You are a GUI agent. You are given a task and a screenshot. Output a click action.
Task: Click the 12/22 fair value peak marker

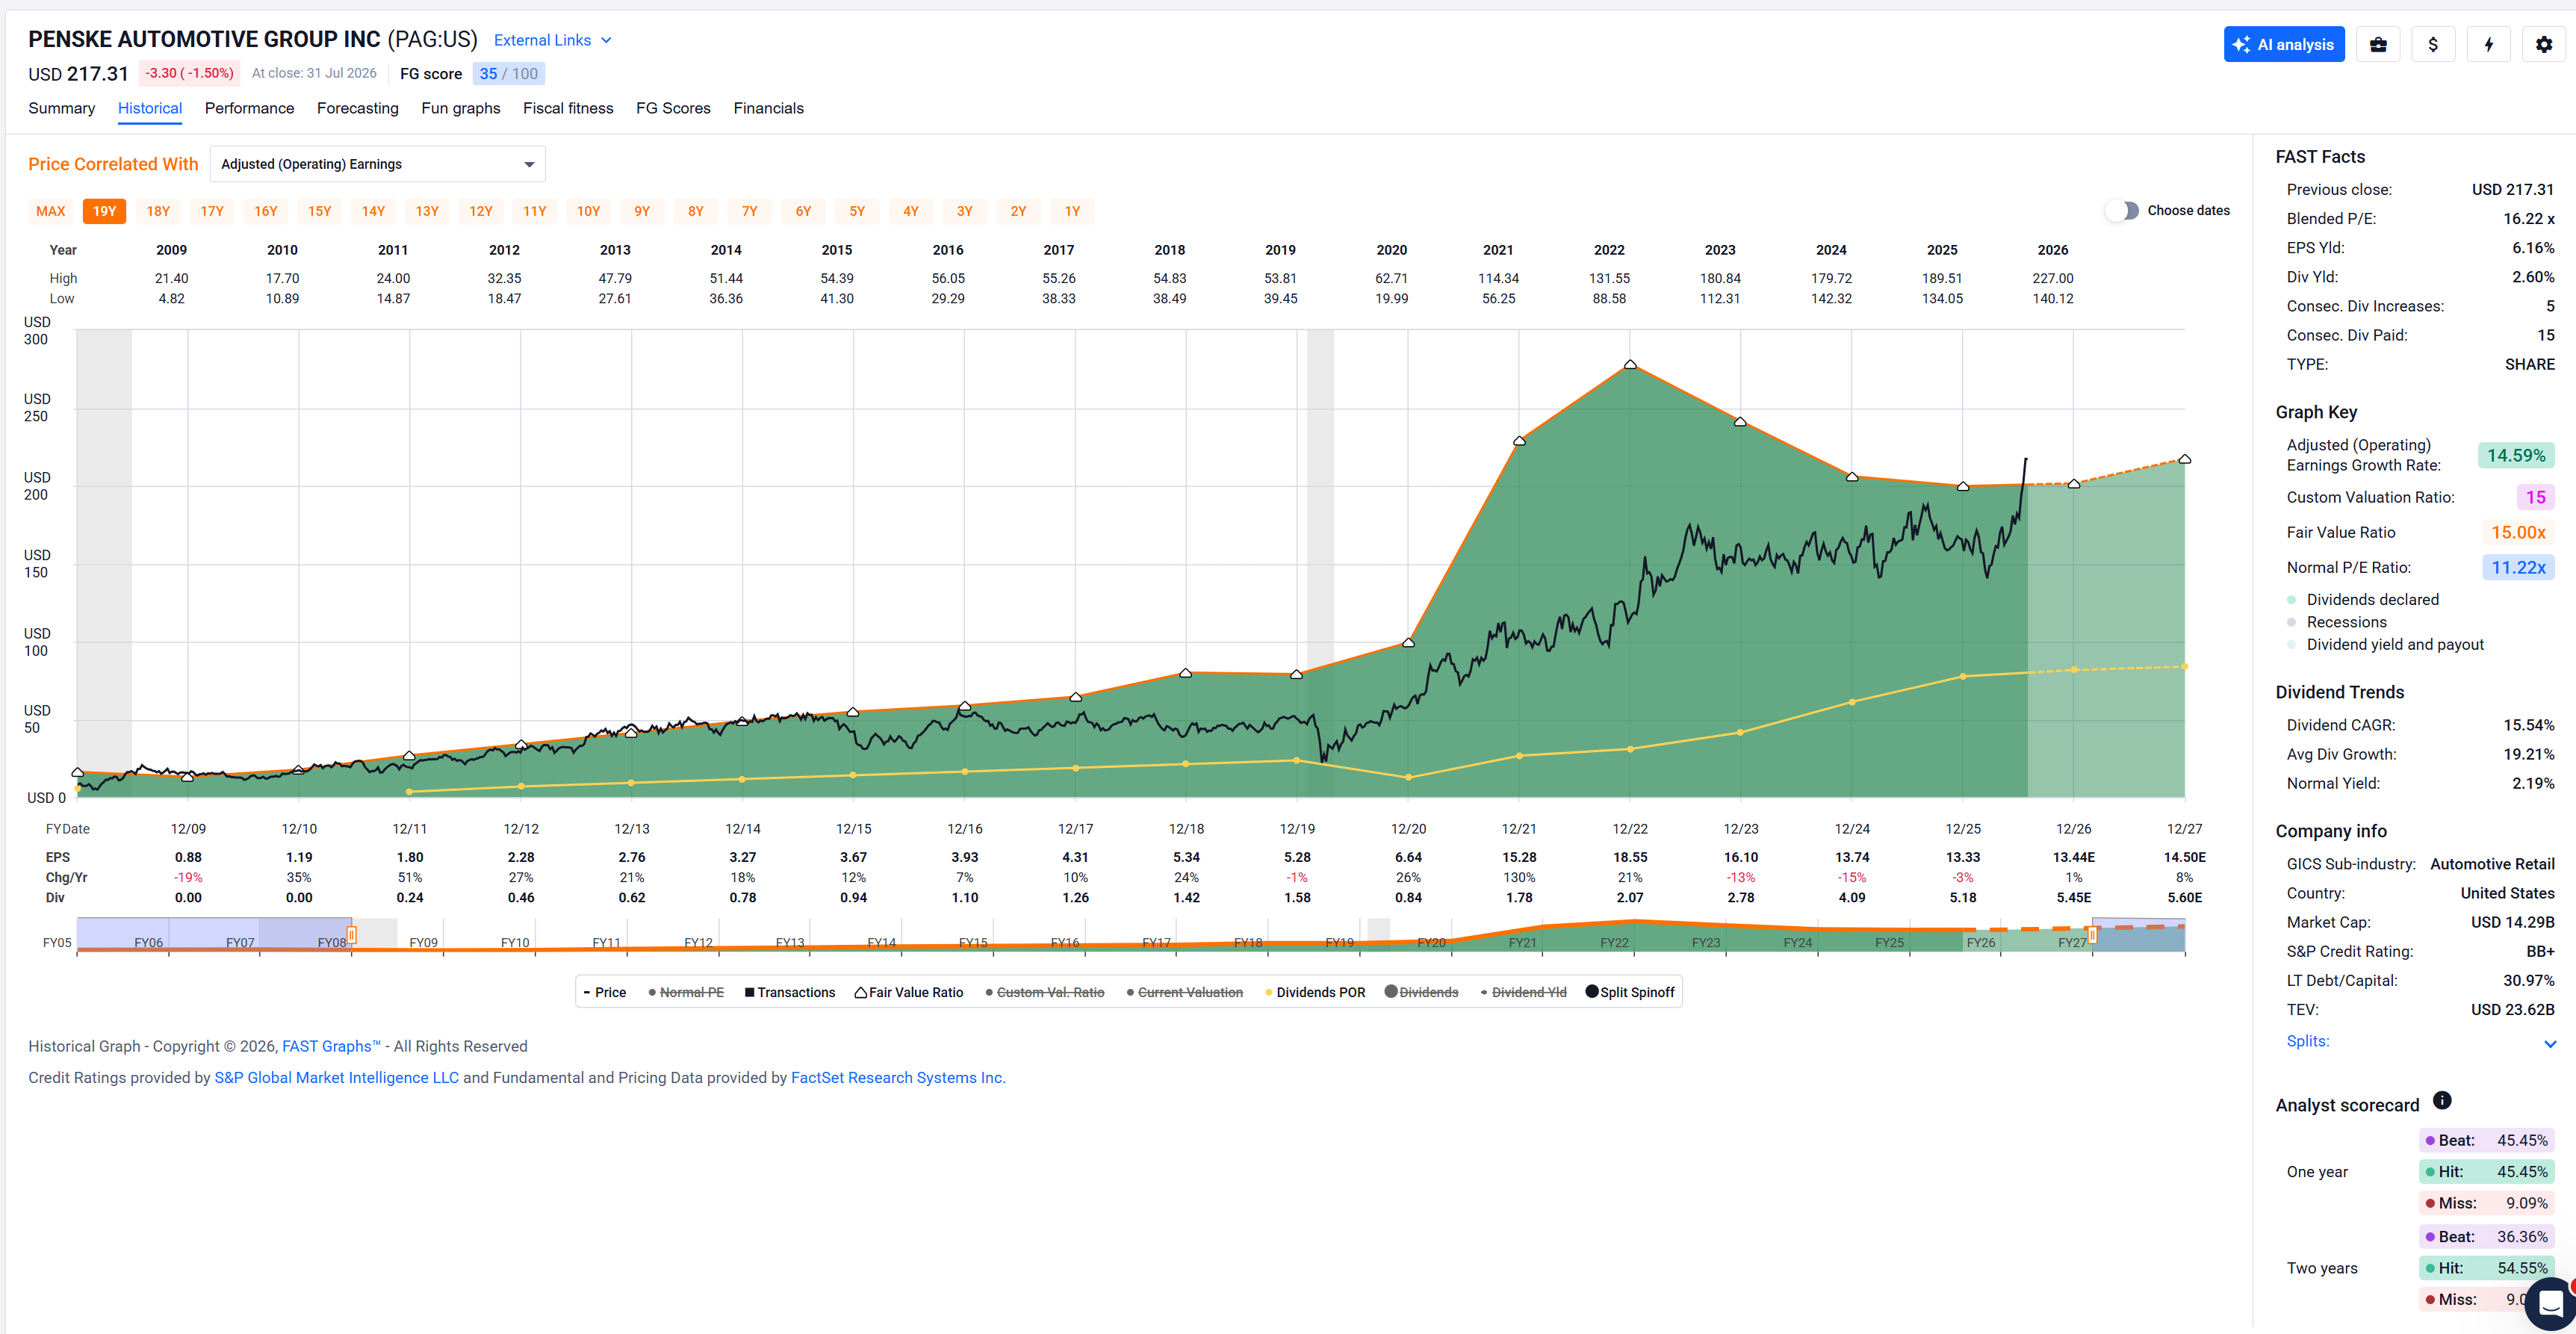(1630, 365)
